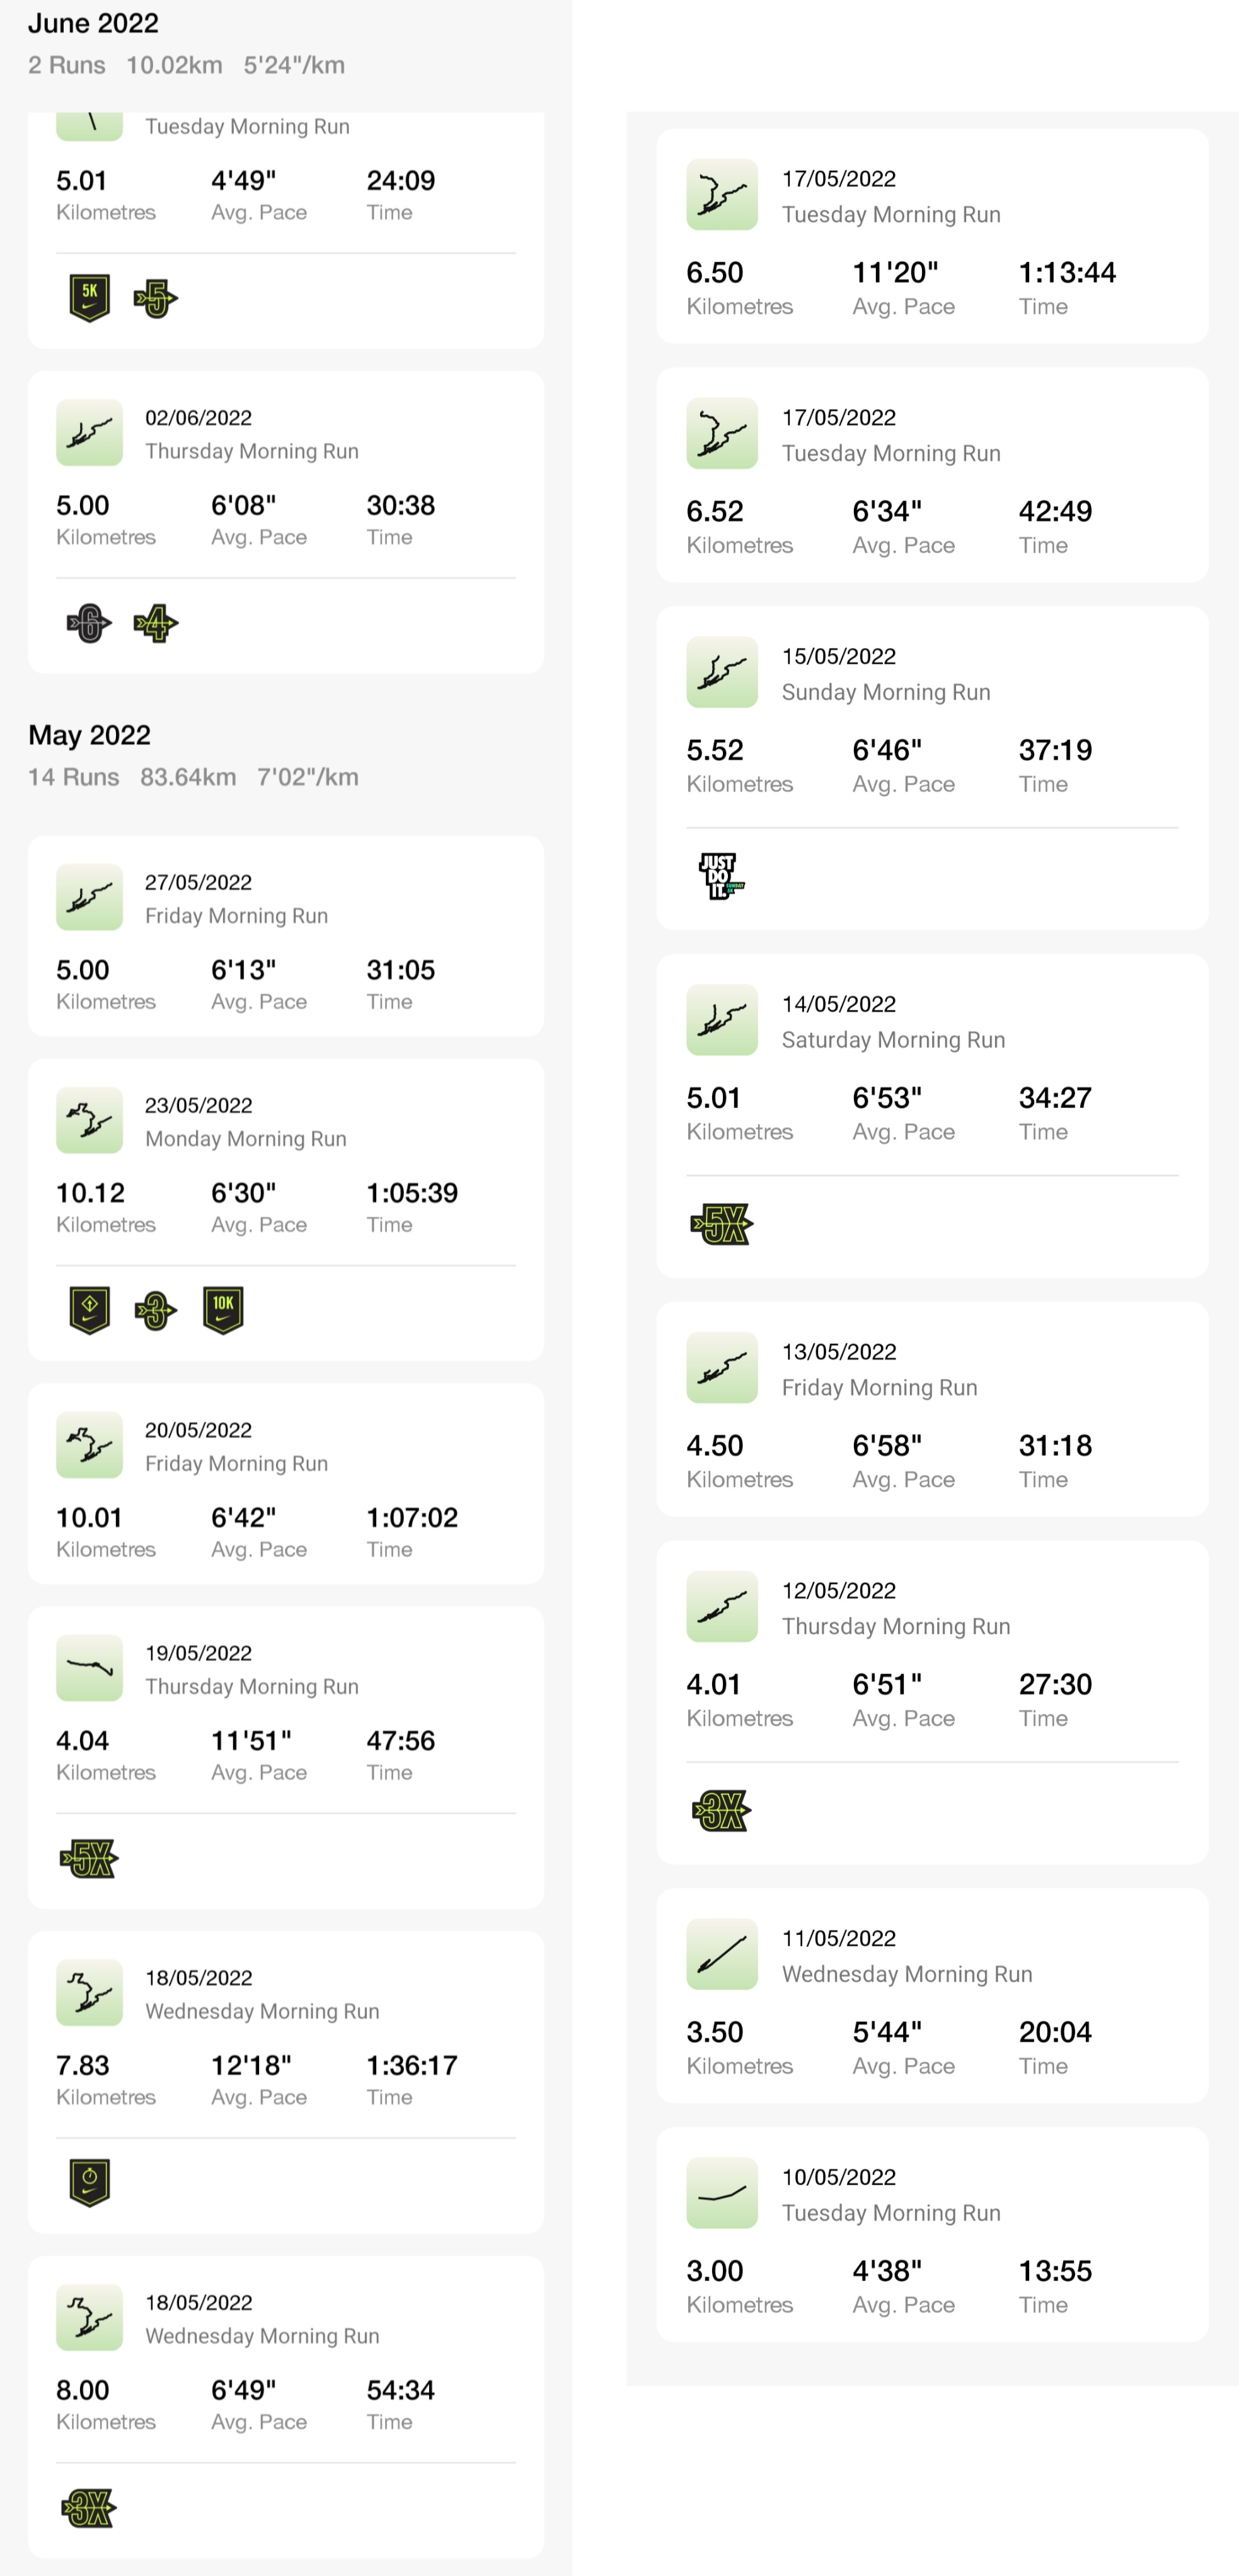Tap the 5K badge on Tuesday run
Viewport: 1239px width, 2576px height.
pyautogui.click(x=89, y=298)
